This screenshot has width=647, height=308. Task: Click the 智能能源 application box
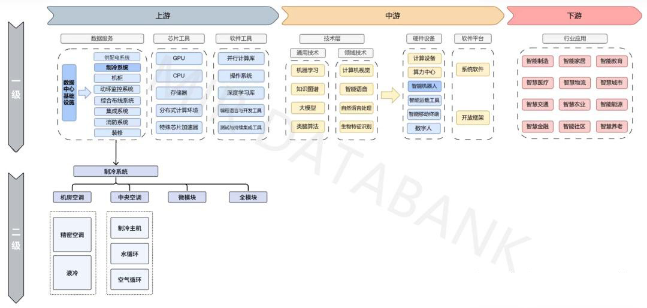[x=612, y=104]
